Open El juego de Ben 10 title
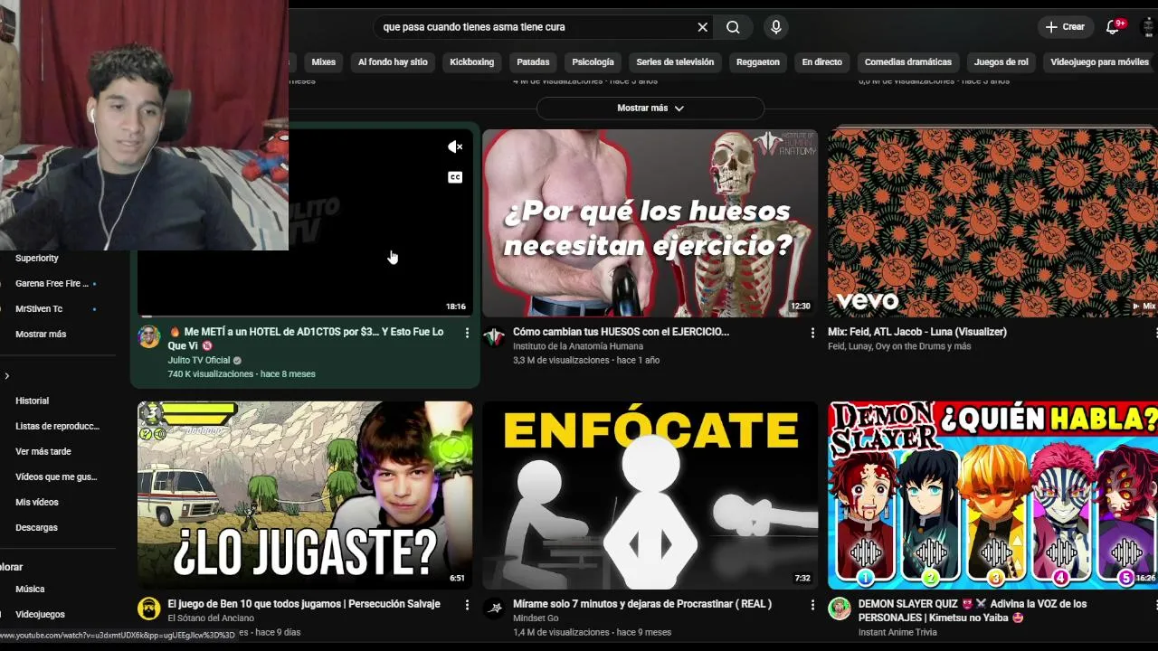Image resolution: width=1158 pixels, height=651 pixels. tap(304, 604)
